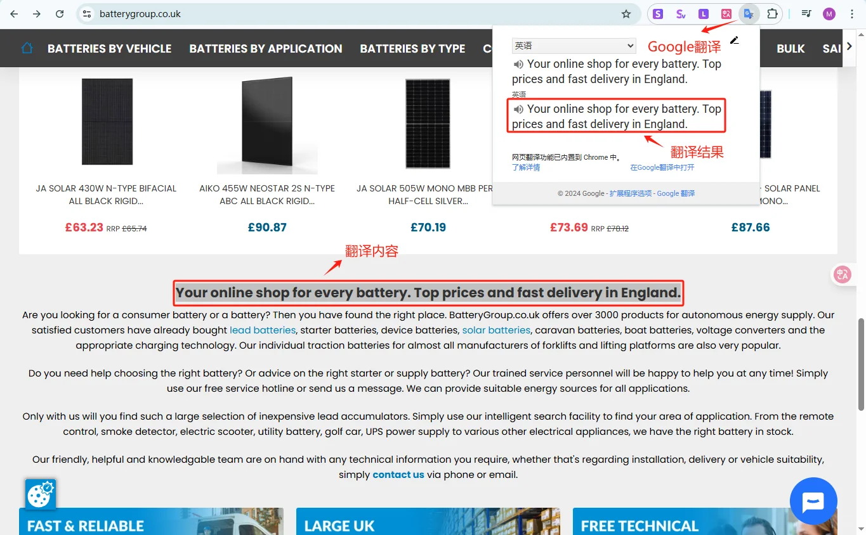Open the 扩展程序选项 link
The height and width of the screenshot is (535, 866).
[x=631, y=193]
